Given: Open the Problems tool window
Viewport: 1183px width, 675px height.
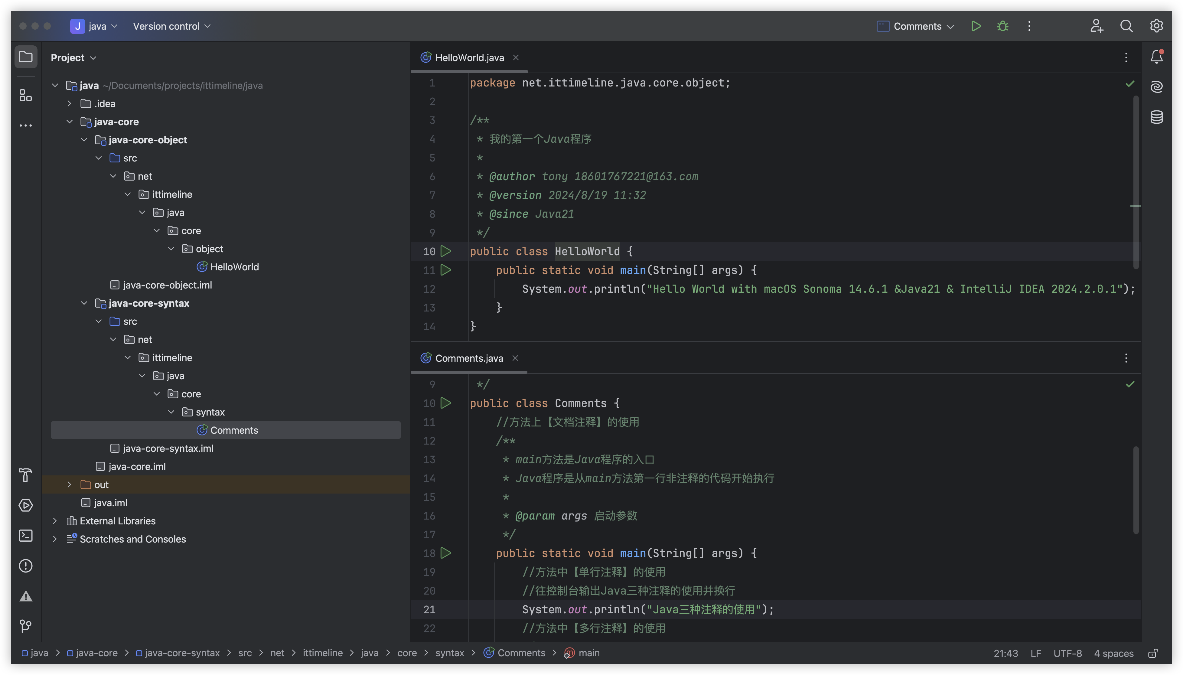Looking at the screenshot, I should [x=25, y=566].
